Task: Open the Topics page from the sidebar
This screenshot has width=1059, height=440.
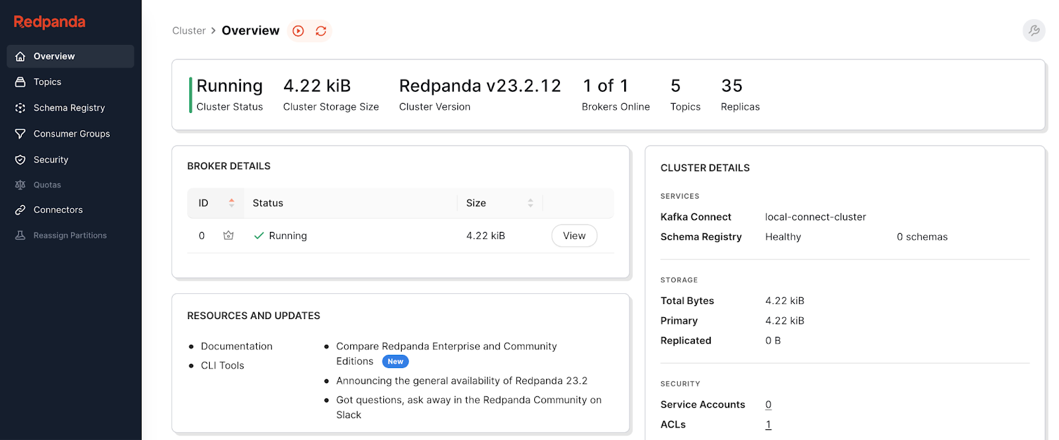Action: tap(48, 82)
